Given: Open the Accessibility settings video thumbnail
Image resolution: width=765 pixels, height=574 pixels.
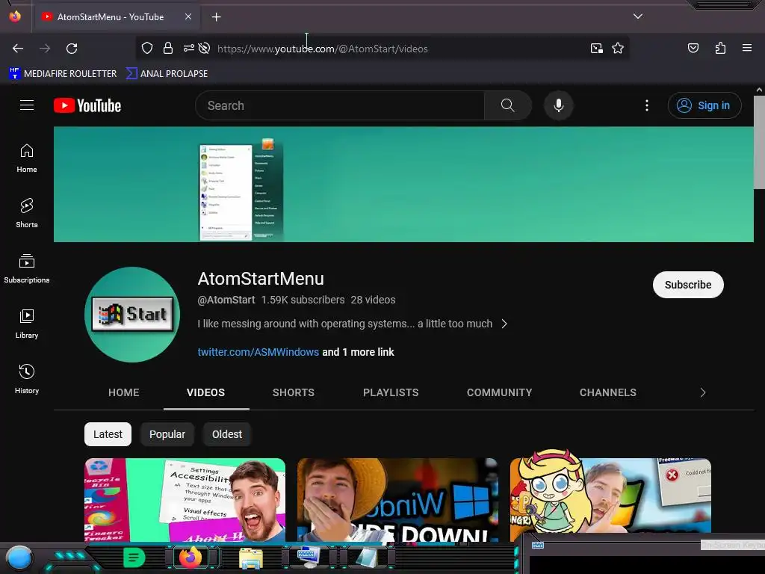Looking at the screenshot, I should 185,500.
